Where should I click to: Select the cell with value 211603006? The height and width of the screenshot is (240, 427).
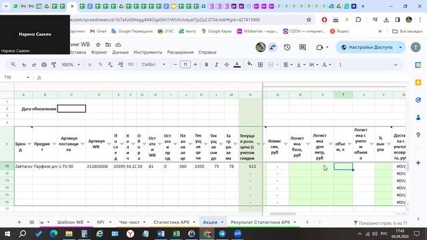click(99, 166)
